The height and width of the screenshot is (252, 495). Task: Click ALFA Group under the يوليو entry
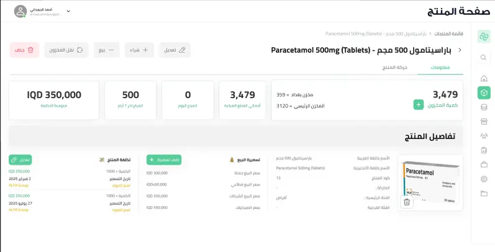18,210
